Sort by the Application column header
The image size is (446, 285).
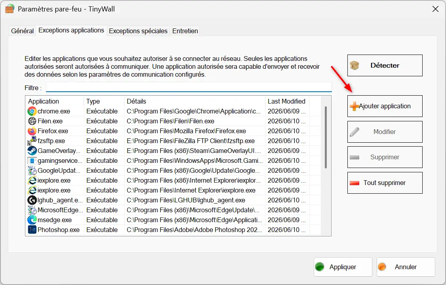pos(55,101)
